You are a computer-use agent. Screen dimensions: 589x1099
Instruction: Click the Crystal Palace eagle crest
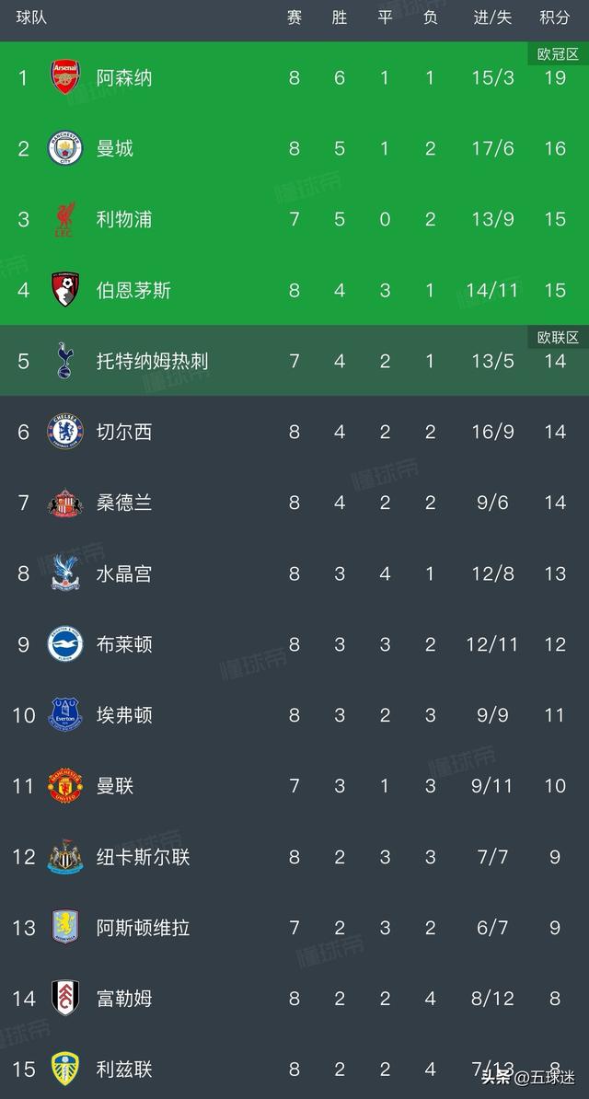tap(65, 573)
